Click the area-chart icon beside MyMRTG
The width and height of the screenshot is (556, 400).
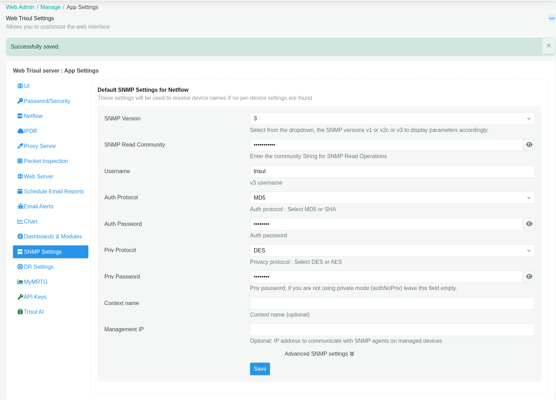point(20,282)
